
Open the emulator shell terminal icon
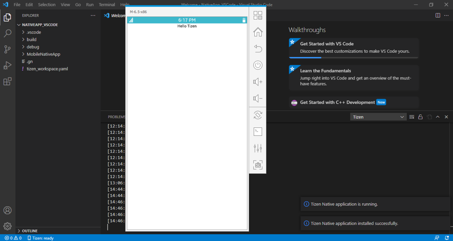click(x=258, y=132)
